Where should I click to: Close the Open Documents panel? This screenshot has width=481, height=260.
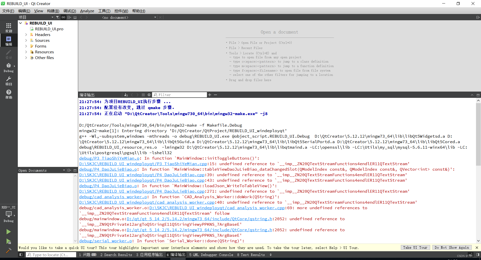[x=75, y=170]
